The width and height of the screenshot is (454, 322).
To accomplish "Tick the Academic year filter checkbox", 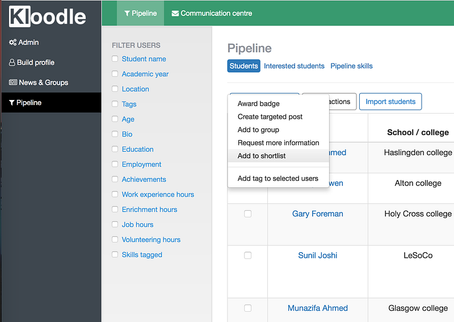I will click(x=115, y=74).
